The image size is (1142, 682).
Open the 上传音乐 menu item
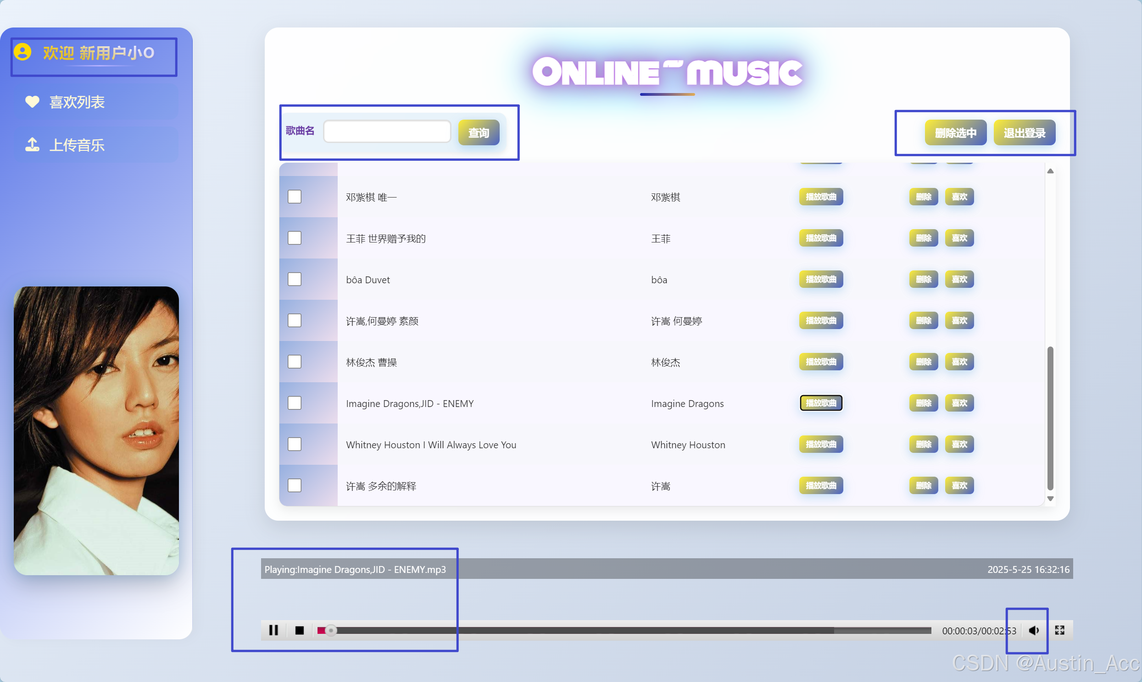coord(77,145)
